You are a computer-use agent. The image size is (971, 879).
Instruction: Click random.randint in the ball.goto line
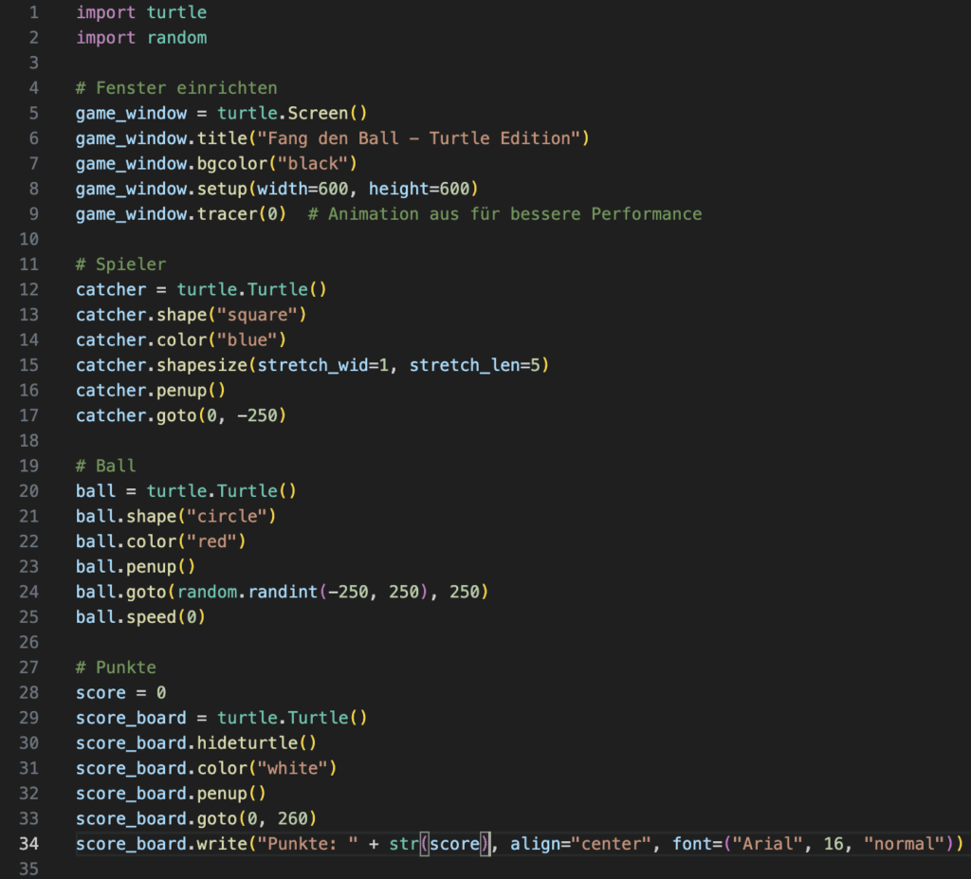click(x=247, y=592)
